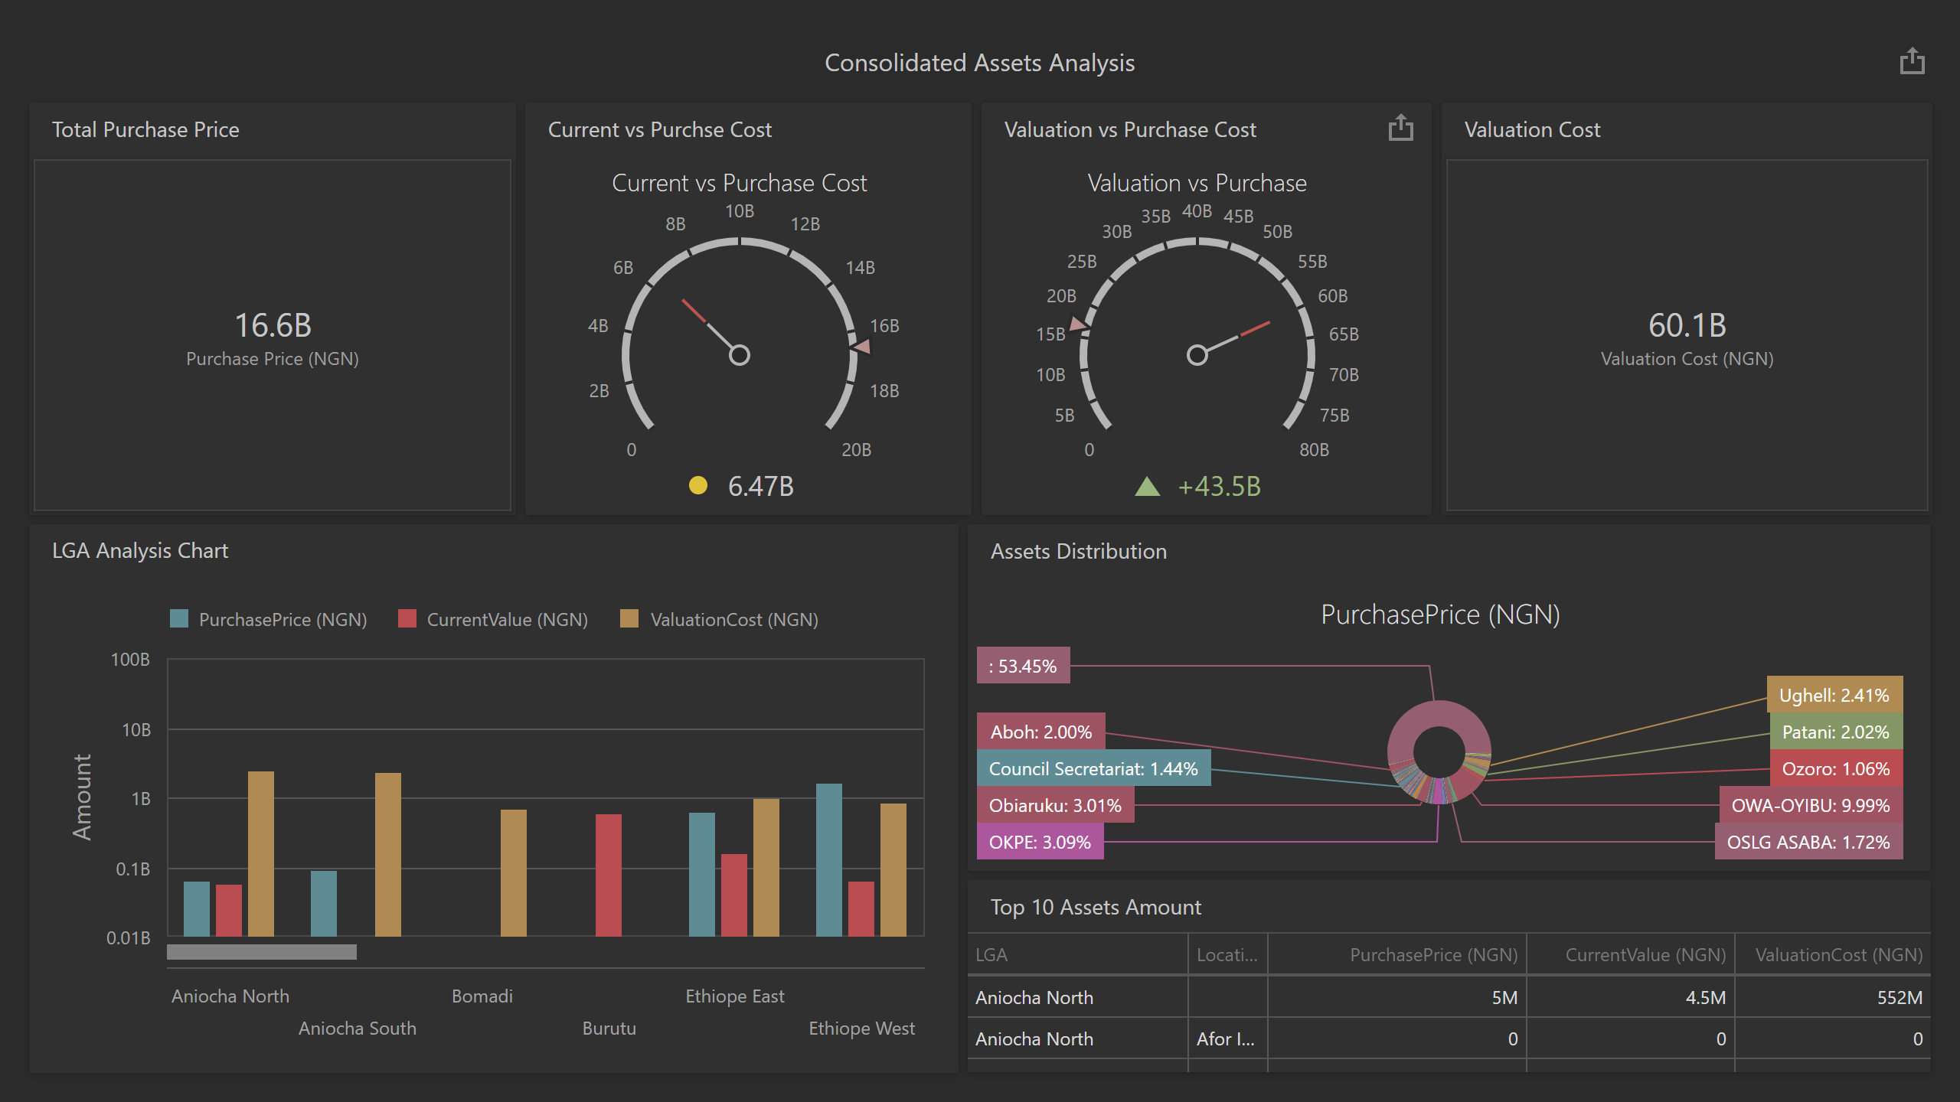1960x1102 pixels.
Task: Click the +43.5B gauge delta value
Action: point(1219,486)
